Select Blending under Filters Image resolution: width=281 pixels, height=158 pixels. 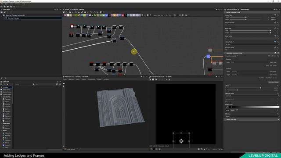point(8,136)
